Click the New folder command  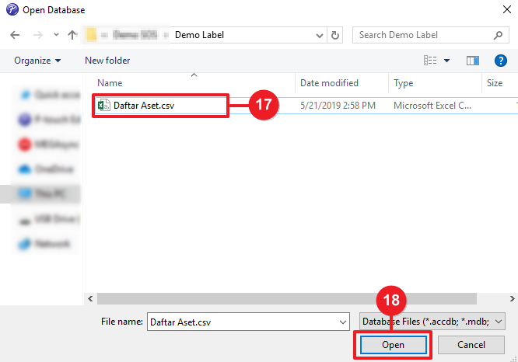tap(107, 61)
